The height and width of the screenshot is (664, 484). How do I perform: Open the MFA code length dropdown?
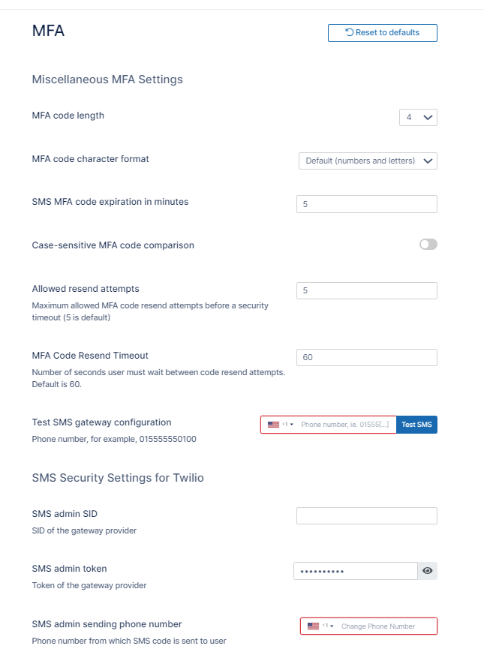tap(418, 117)
